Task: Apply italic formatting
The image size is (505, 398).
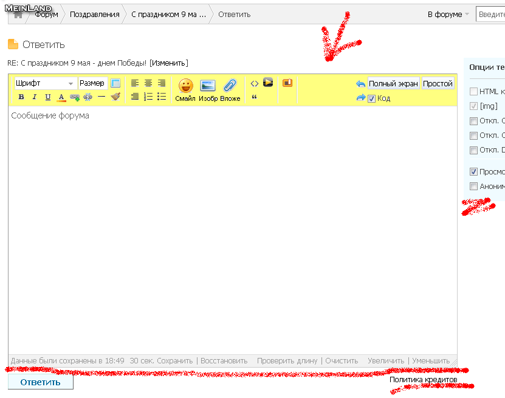Action: (35, 97)
